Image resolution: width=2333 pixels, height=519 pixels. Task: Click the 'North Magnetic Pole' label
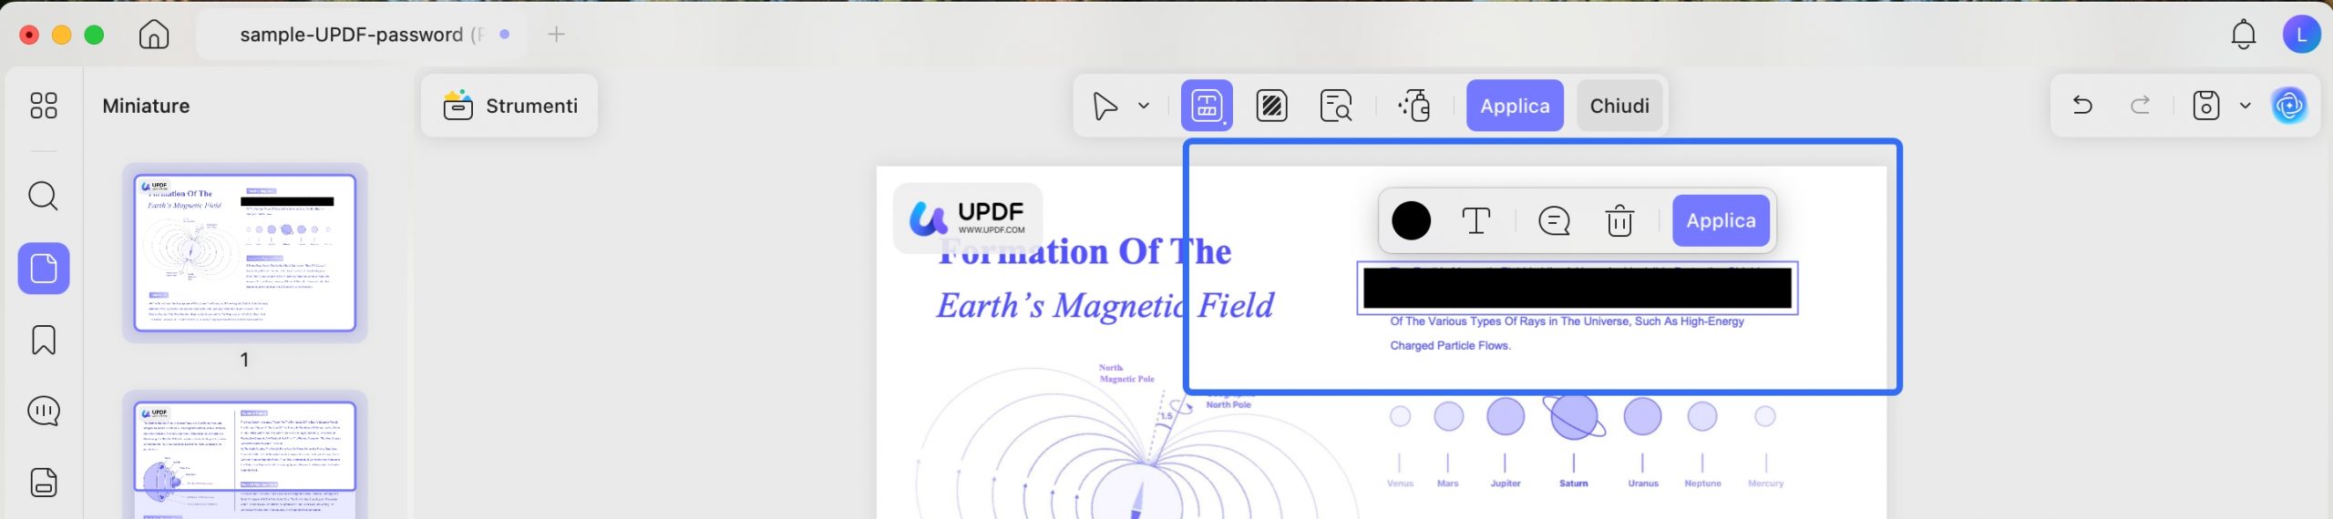coord(1126,373)
